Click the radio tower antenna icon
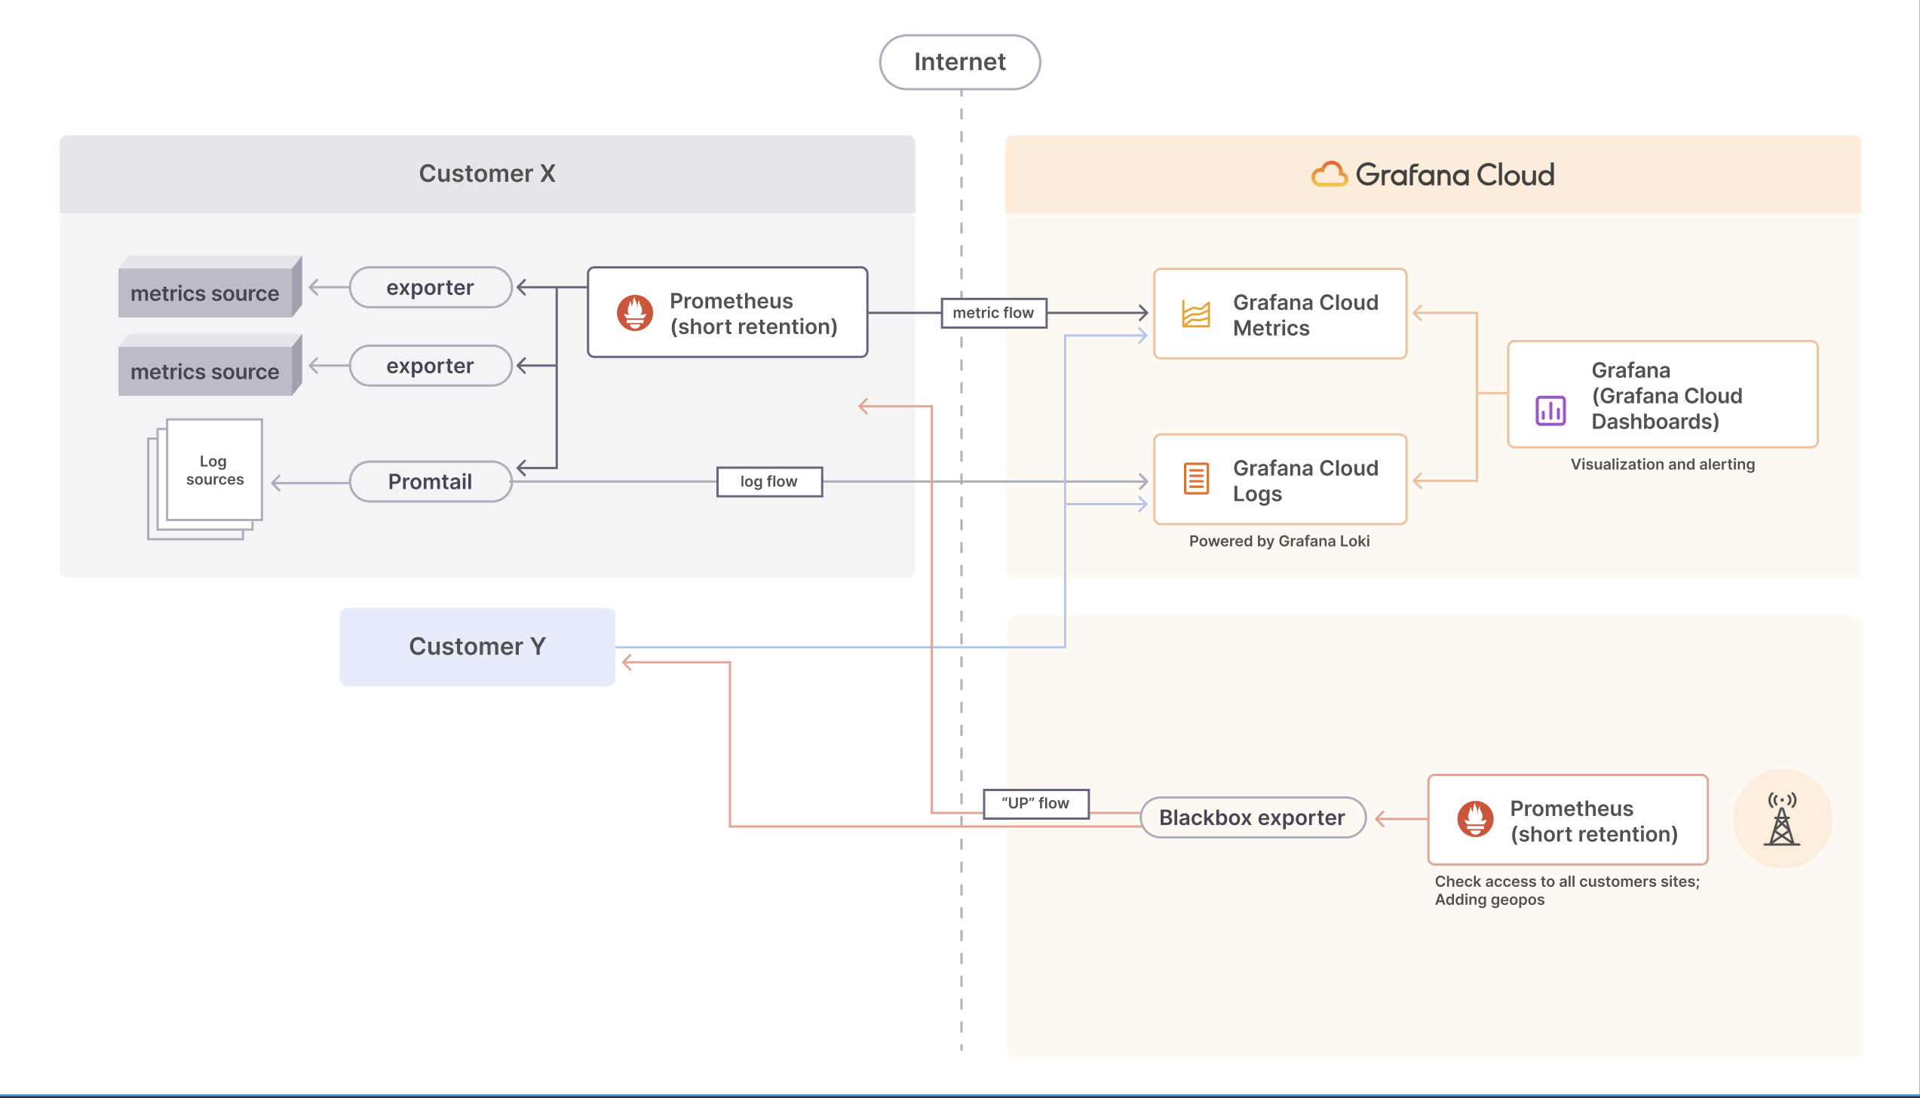Image resolution: width=1920 pixels, height=1098 pixels. [1781, 819]
